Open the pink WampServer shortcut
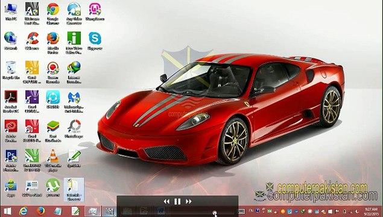 click(95, 12)
